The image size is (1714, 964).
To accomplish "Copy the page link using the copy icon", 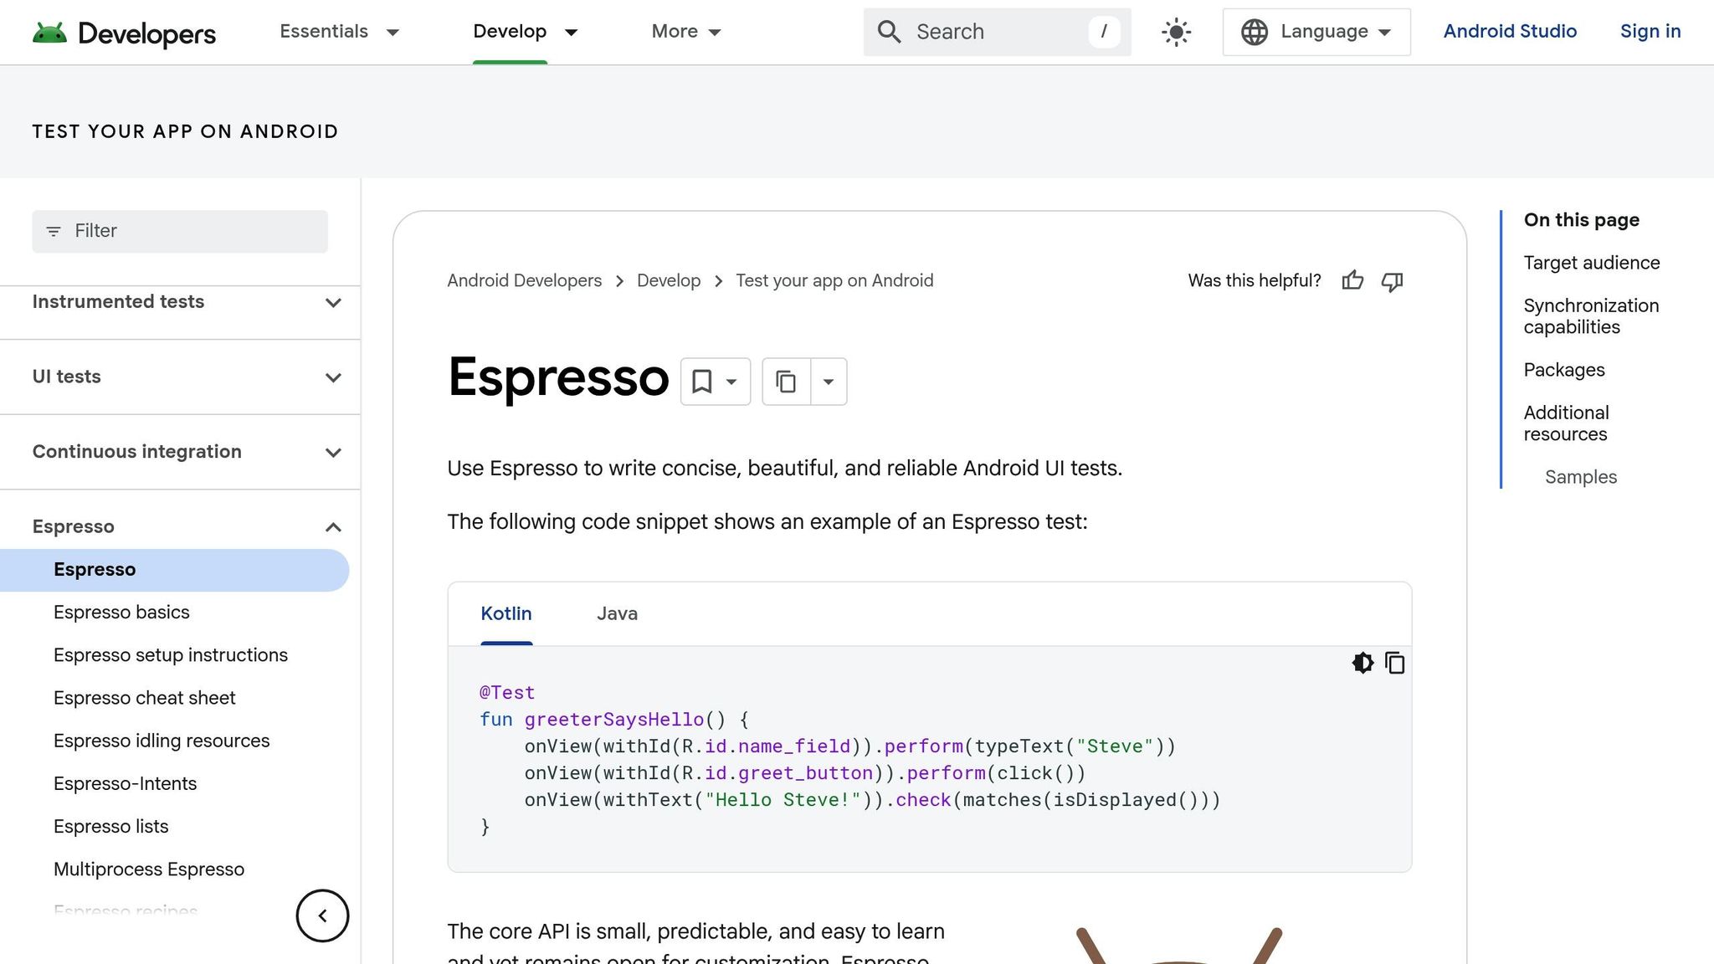I will click(785, 381).
